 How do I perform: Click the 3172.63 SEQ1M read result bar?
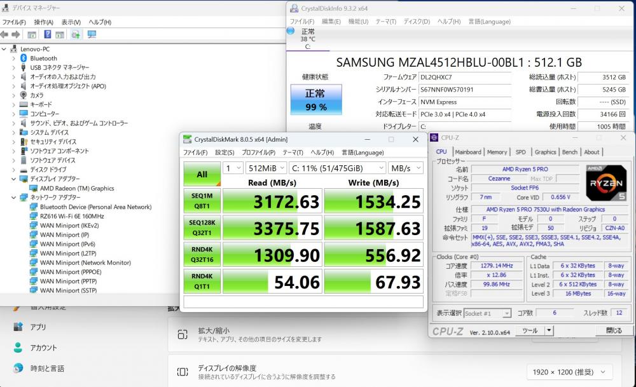tap(273, 201)
